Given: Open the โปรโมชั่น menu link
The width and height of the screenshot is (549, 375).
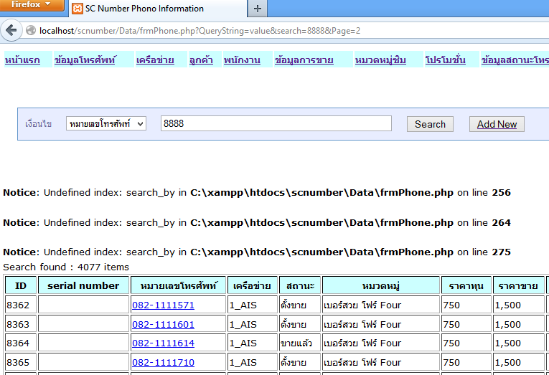Looking at the screenshot, I should 446,60.
